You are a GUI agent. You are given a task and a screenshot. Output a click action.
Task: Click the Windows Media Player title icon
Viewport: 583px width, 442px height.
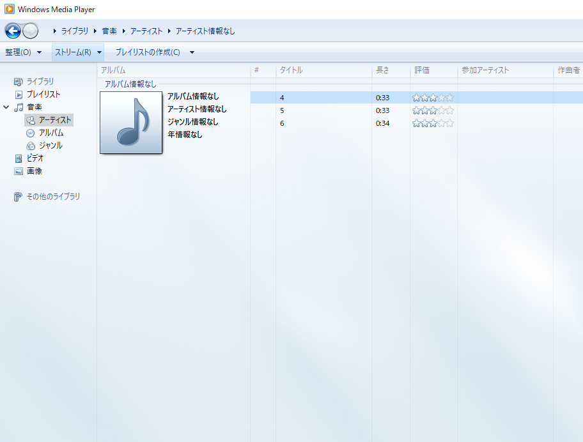(10, 9)
